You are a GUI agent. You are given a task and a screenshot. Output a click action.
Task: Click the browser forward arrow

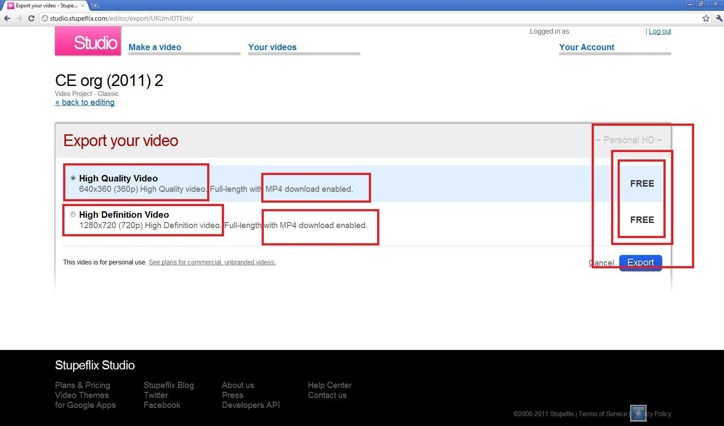pyautogui.click(x=19, y=18)
